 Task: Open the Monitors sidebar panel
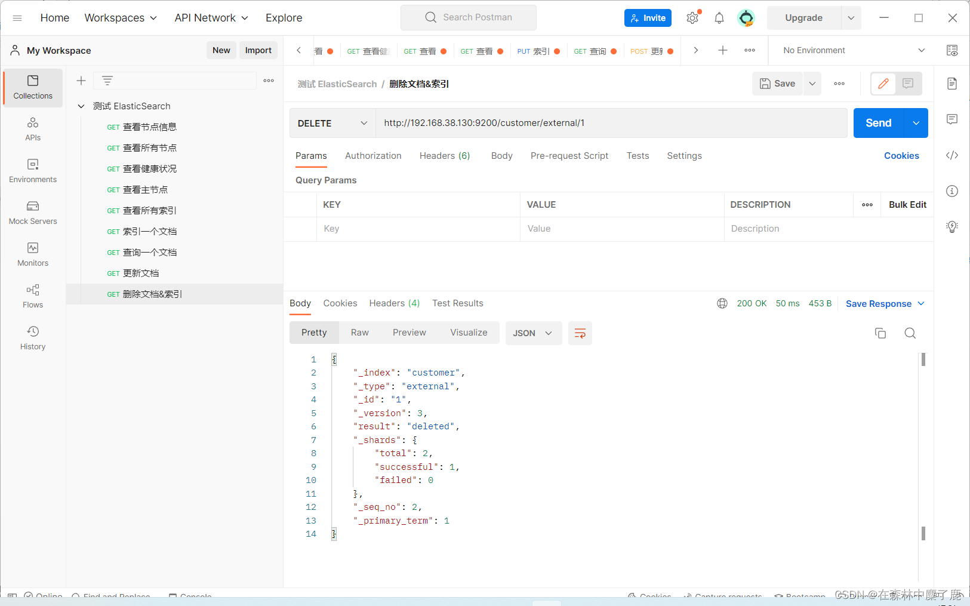coord(33,254)
